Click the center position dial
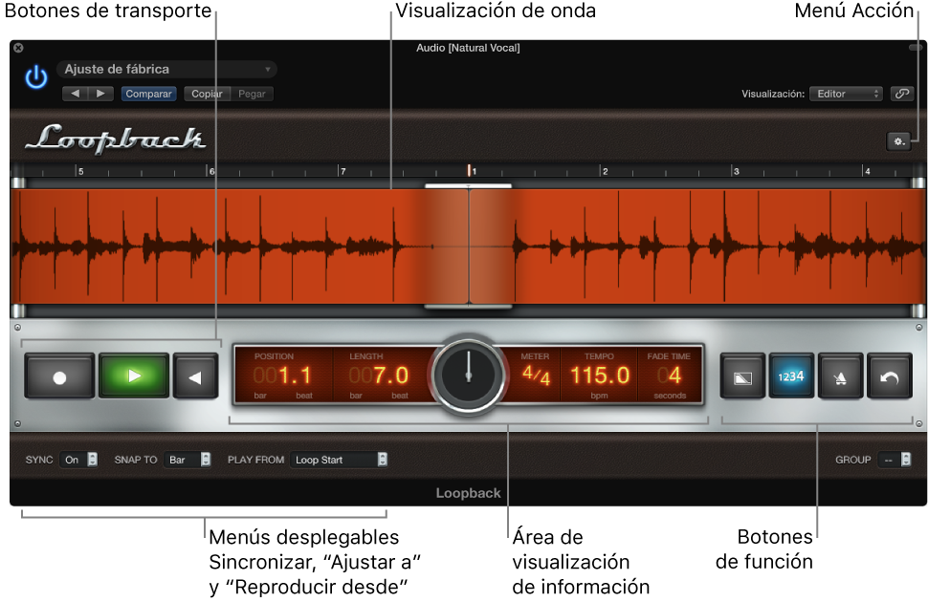Viewport: 928px width, 602px height. point(468,375)
